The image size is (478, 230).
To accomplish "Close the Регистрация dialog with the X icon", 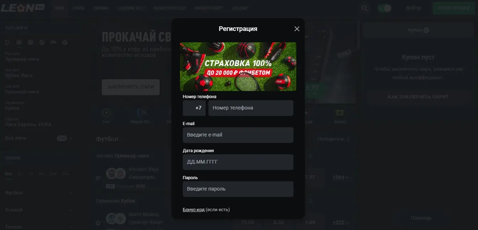I will pyautogui.click(x=297, y=29).
